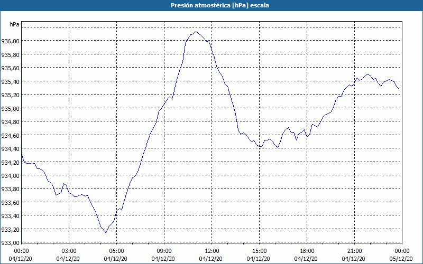This screenshot has height=264, width=423.
Task: Select the 934,80 axis value
Action: coord(10,122)
